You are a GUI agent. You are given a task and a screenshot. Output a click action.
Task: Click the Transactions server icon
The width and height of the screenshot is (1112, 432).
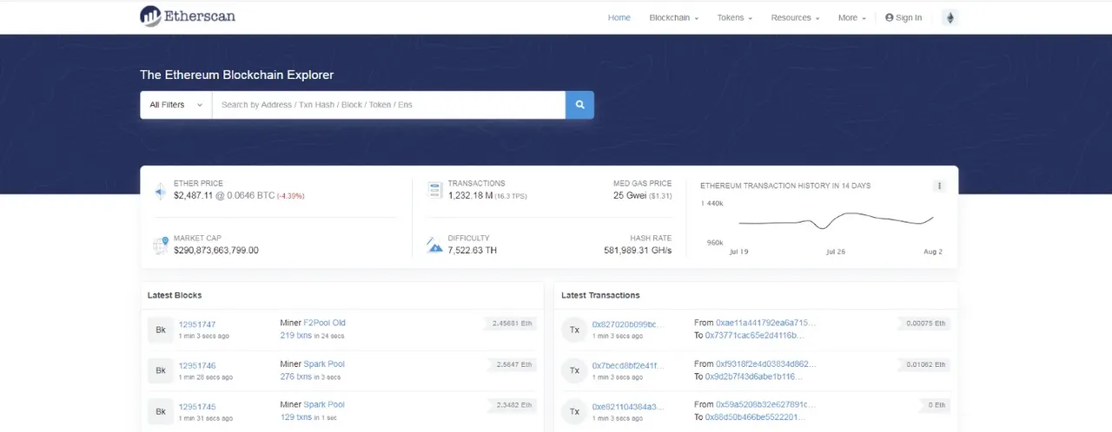point(435,190)
